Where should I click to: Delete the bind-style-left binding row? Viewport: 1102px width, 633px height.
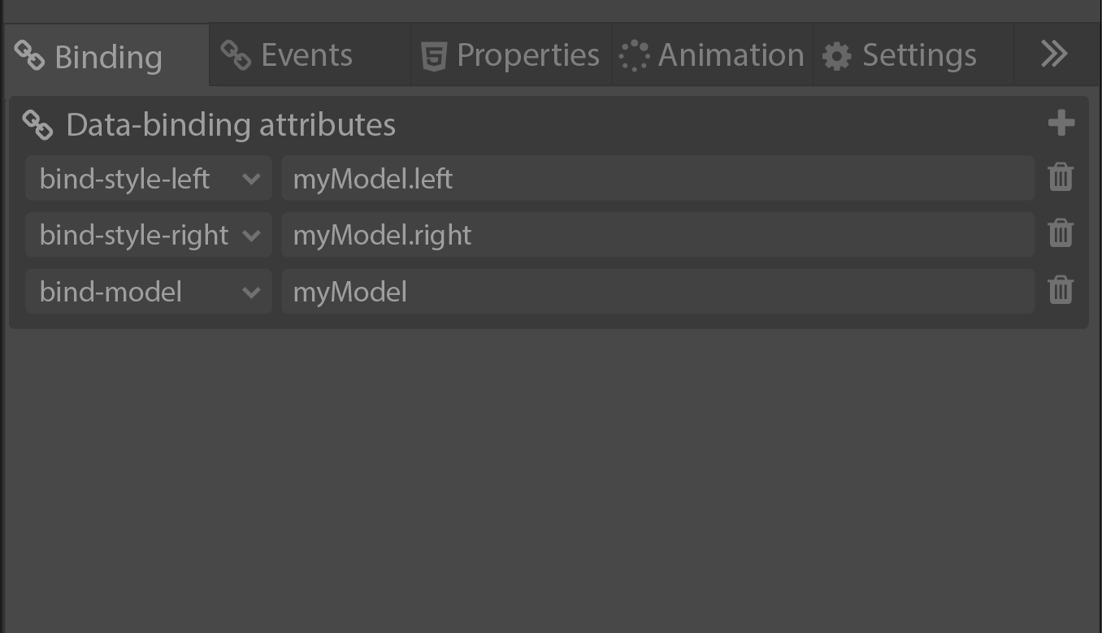click(1061, 177)
